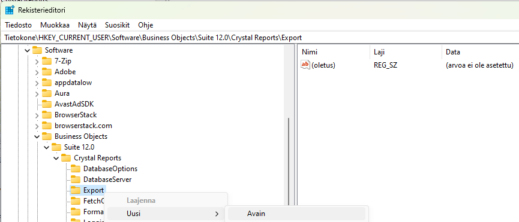This screenshot has height=222, width=519.
Task: Collapse the Crystal Reports key
Action: point(56,159)
